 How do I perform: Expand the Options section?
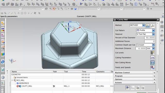[x=135, y=79]
